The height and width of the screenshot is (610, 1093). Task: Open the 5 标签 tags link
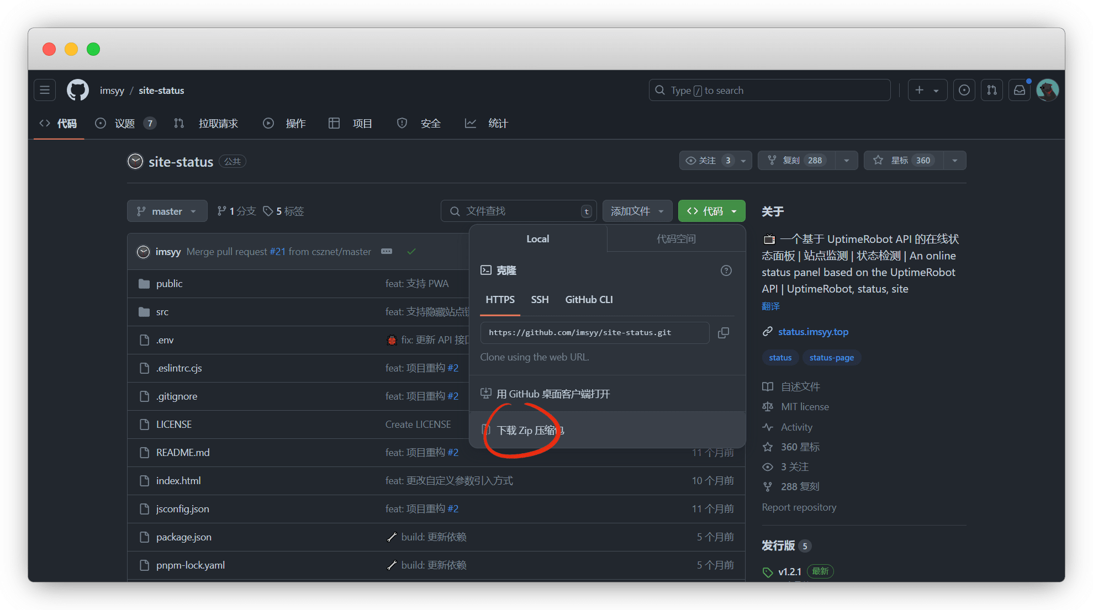283,211
